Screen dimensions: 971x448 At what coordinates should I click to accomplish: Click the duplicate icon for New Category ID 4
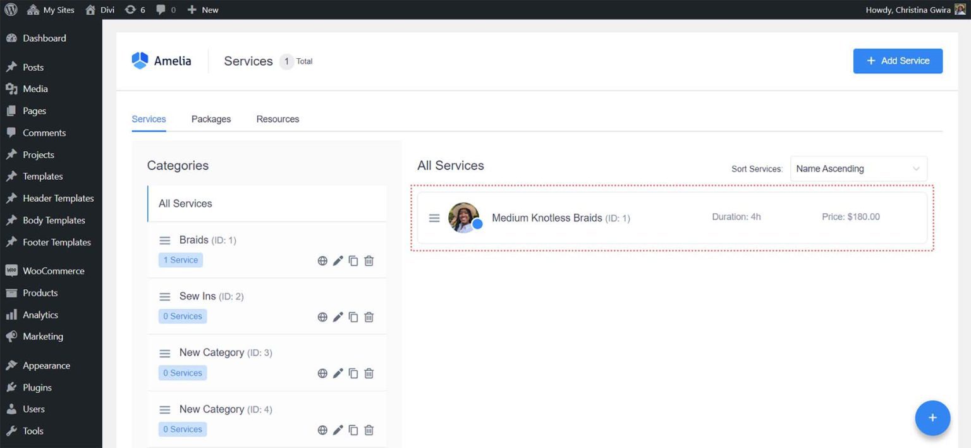353,430
